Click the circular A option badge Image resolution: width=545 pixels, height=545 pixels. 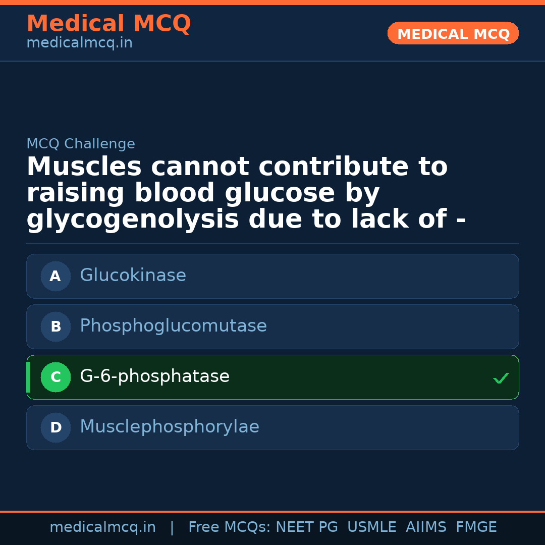tap(56, 276)
